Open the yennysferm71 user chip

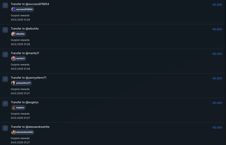[21, 83]
